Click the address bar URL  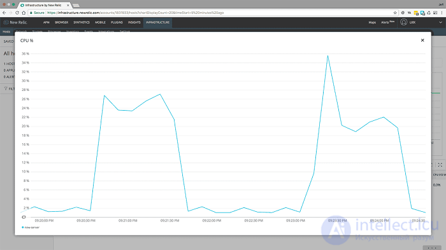pos(135,13)
